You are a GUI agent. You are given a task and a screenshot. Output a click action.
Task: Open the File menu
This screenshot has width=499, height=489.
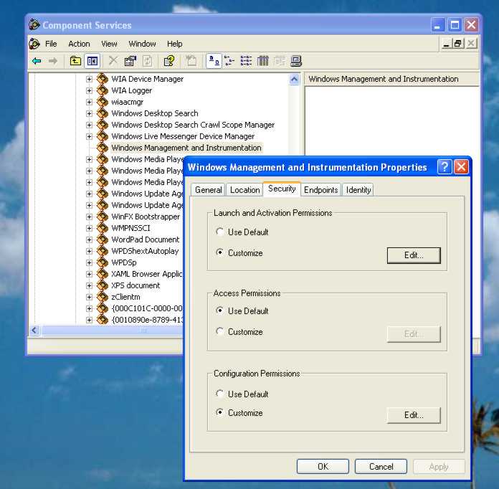51,44
